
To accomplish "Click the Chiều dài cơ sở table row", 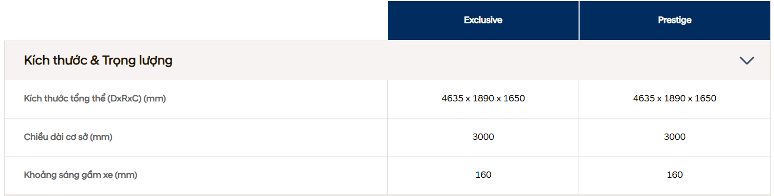I will click(x=387, y=137).
